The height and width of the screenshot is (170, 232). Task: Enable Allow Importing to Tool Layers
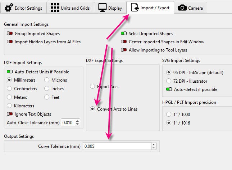pyautogui.click(x=124, y=50)
